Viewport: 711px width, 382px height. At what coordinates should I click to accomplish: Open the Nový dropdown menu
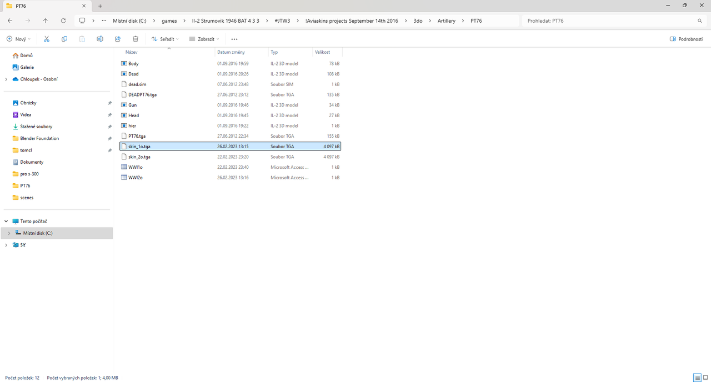point(18,39)
